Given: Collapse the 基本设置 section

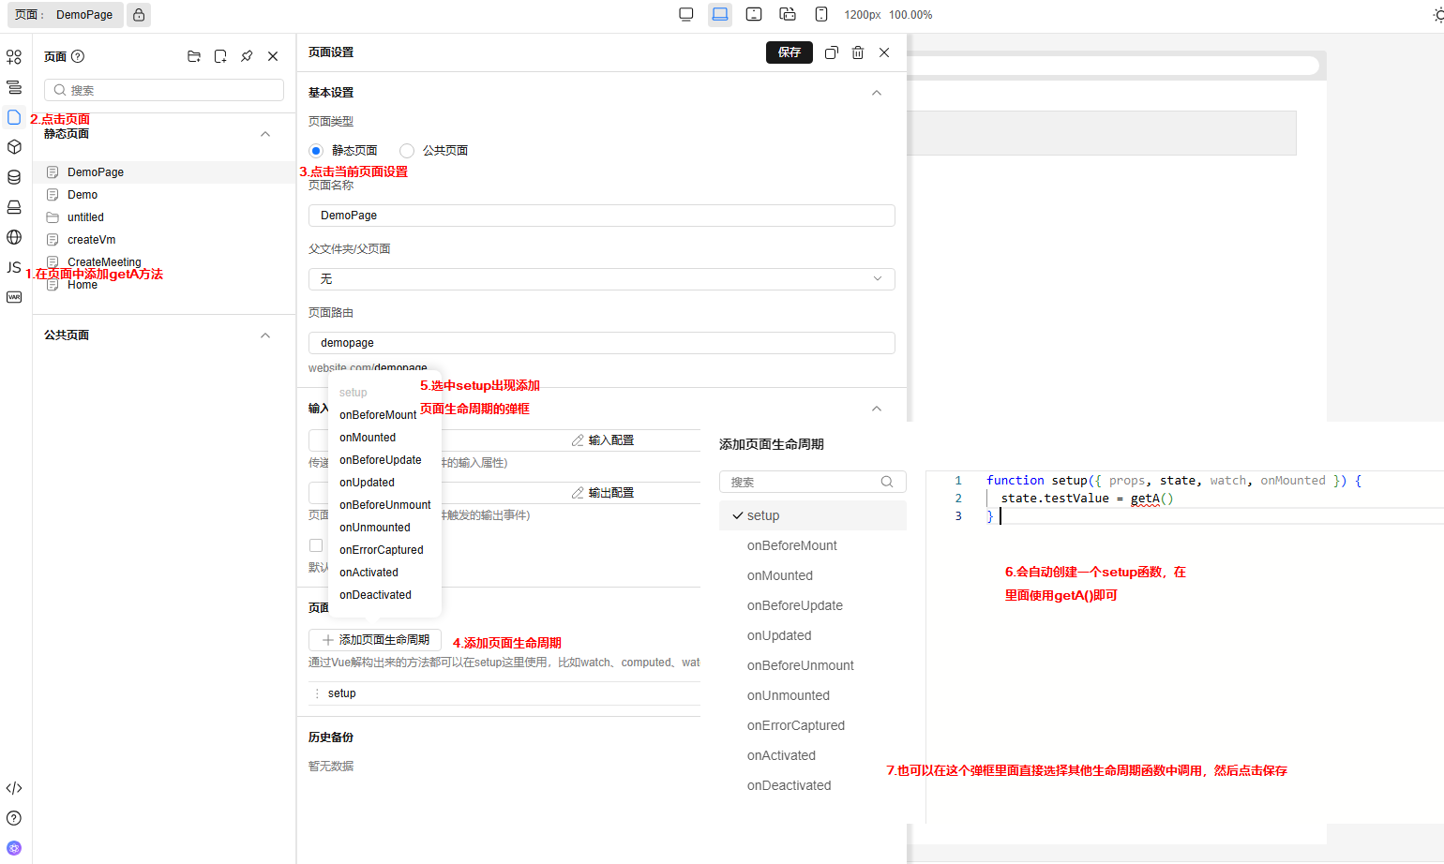Looking at the screenshot, I should (x=876, y=93).
